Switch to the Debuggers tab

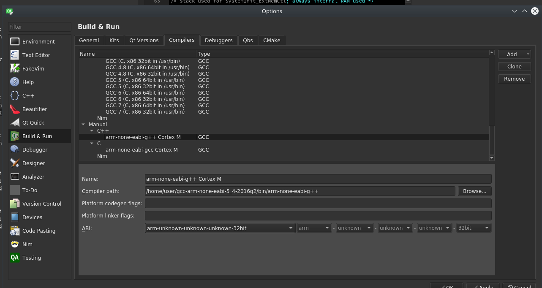219,40
